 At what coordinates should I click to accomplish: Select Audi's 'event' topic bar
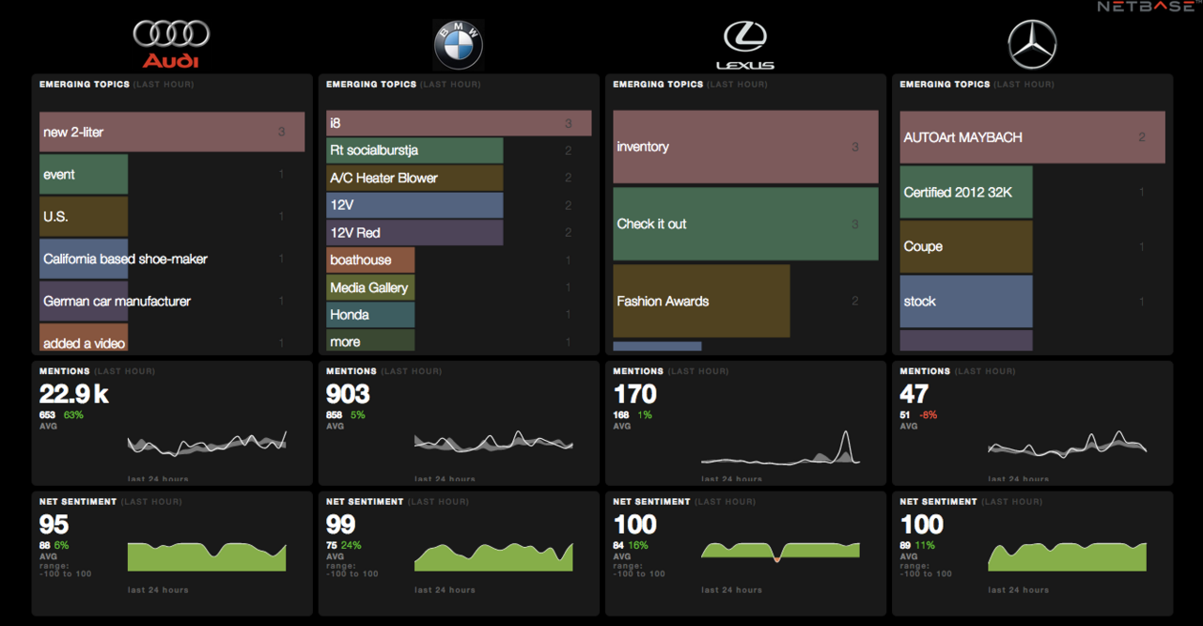(x=84, y=174)
